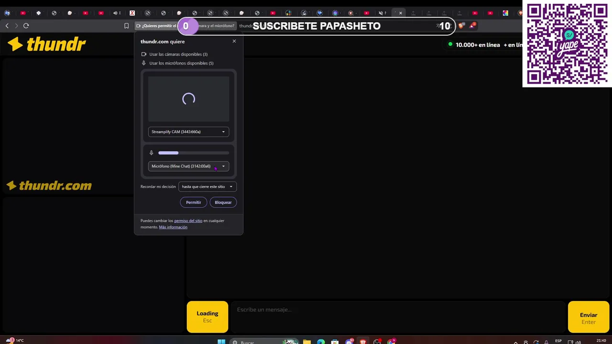Image resolution: width=612 pixels, height=344 pixels.
Task: Close the active browser tab
Action: 401,13
